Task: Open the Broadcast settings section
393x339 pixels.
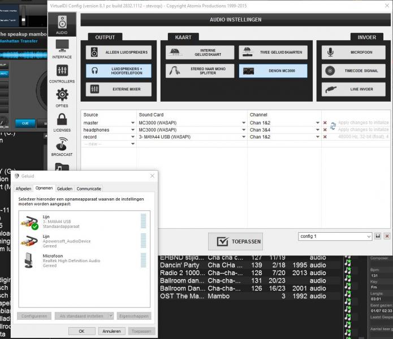Action: click(x=62, y=147)
